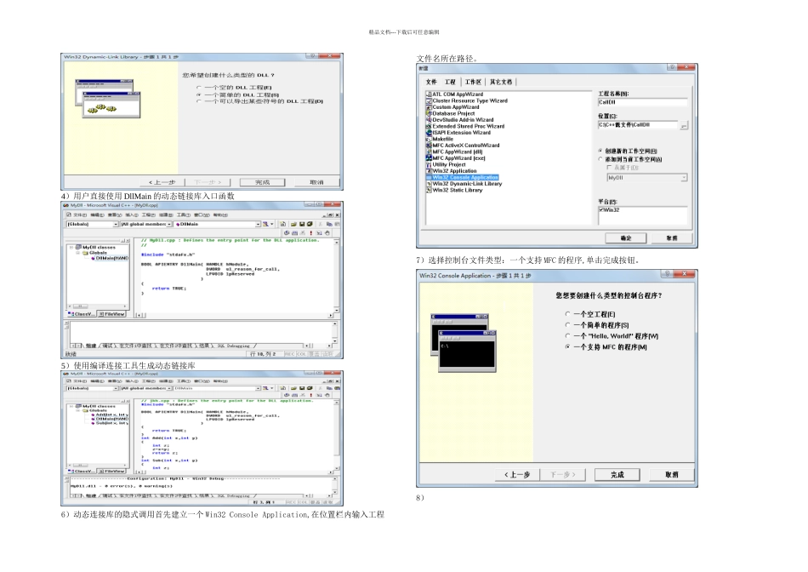808x572 pixels.
Task: Click New Text File icon in step 4 MyDll IDE
Action: coord(283,224)
